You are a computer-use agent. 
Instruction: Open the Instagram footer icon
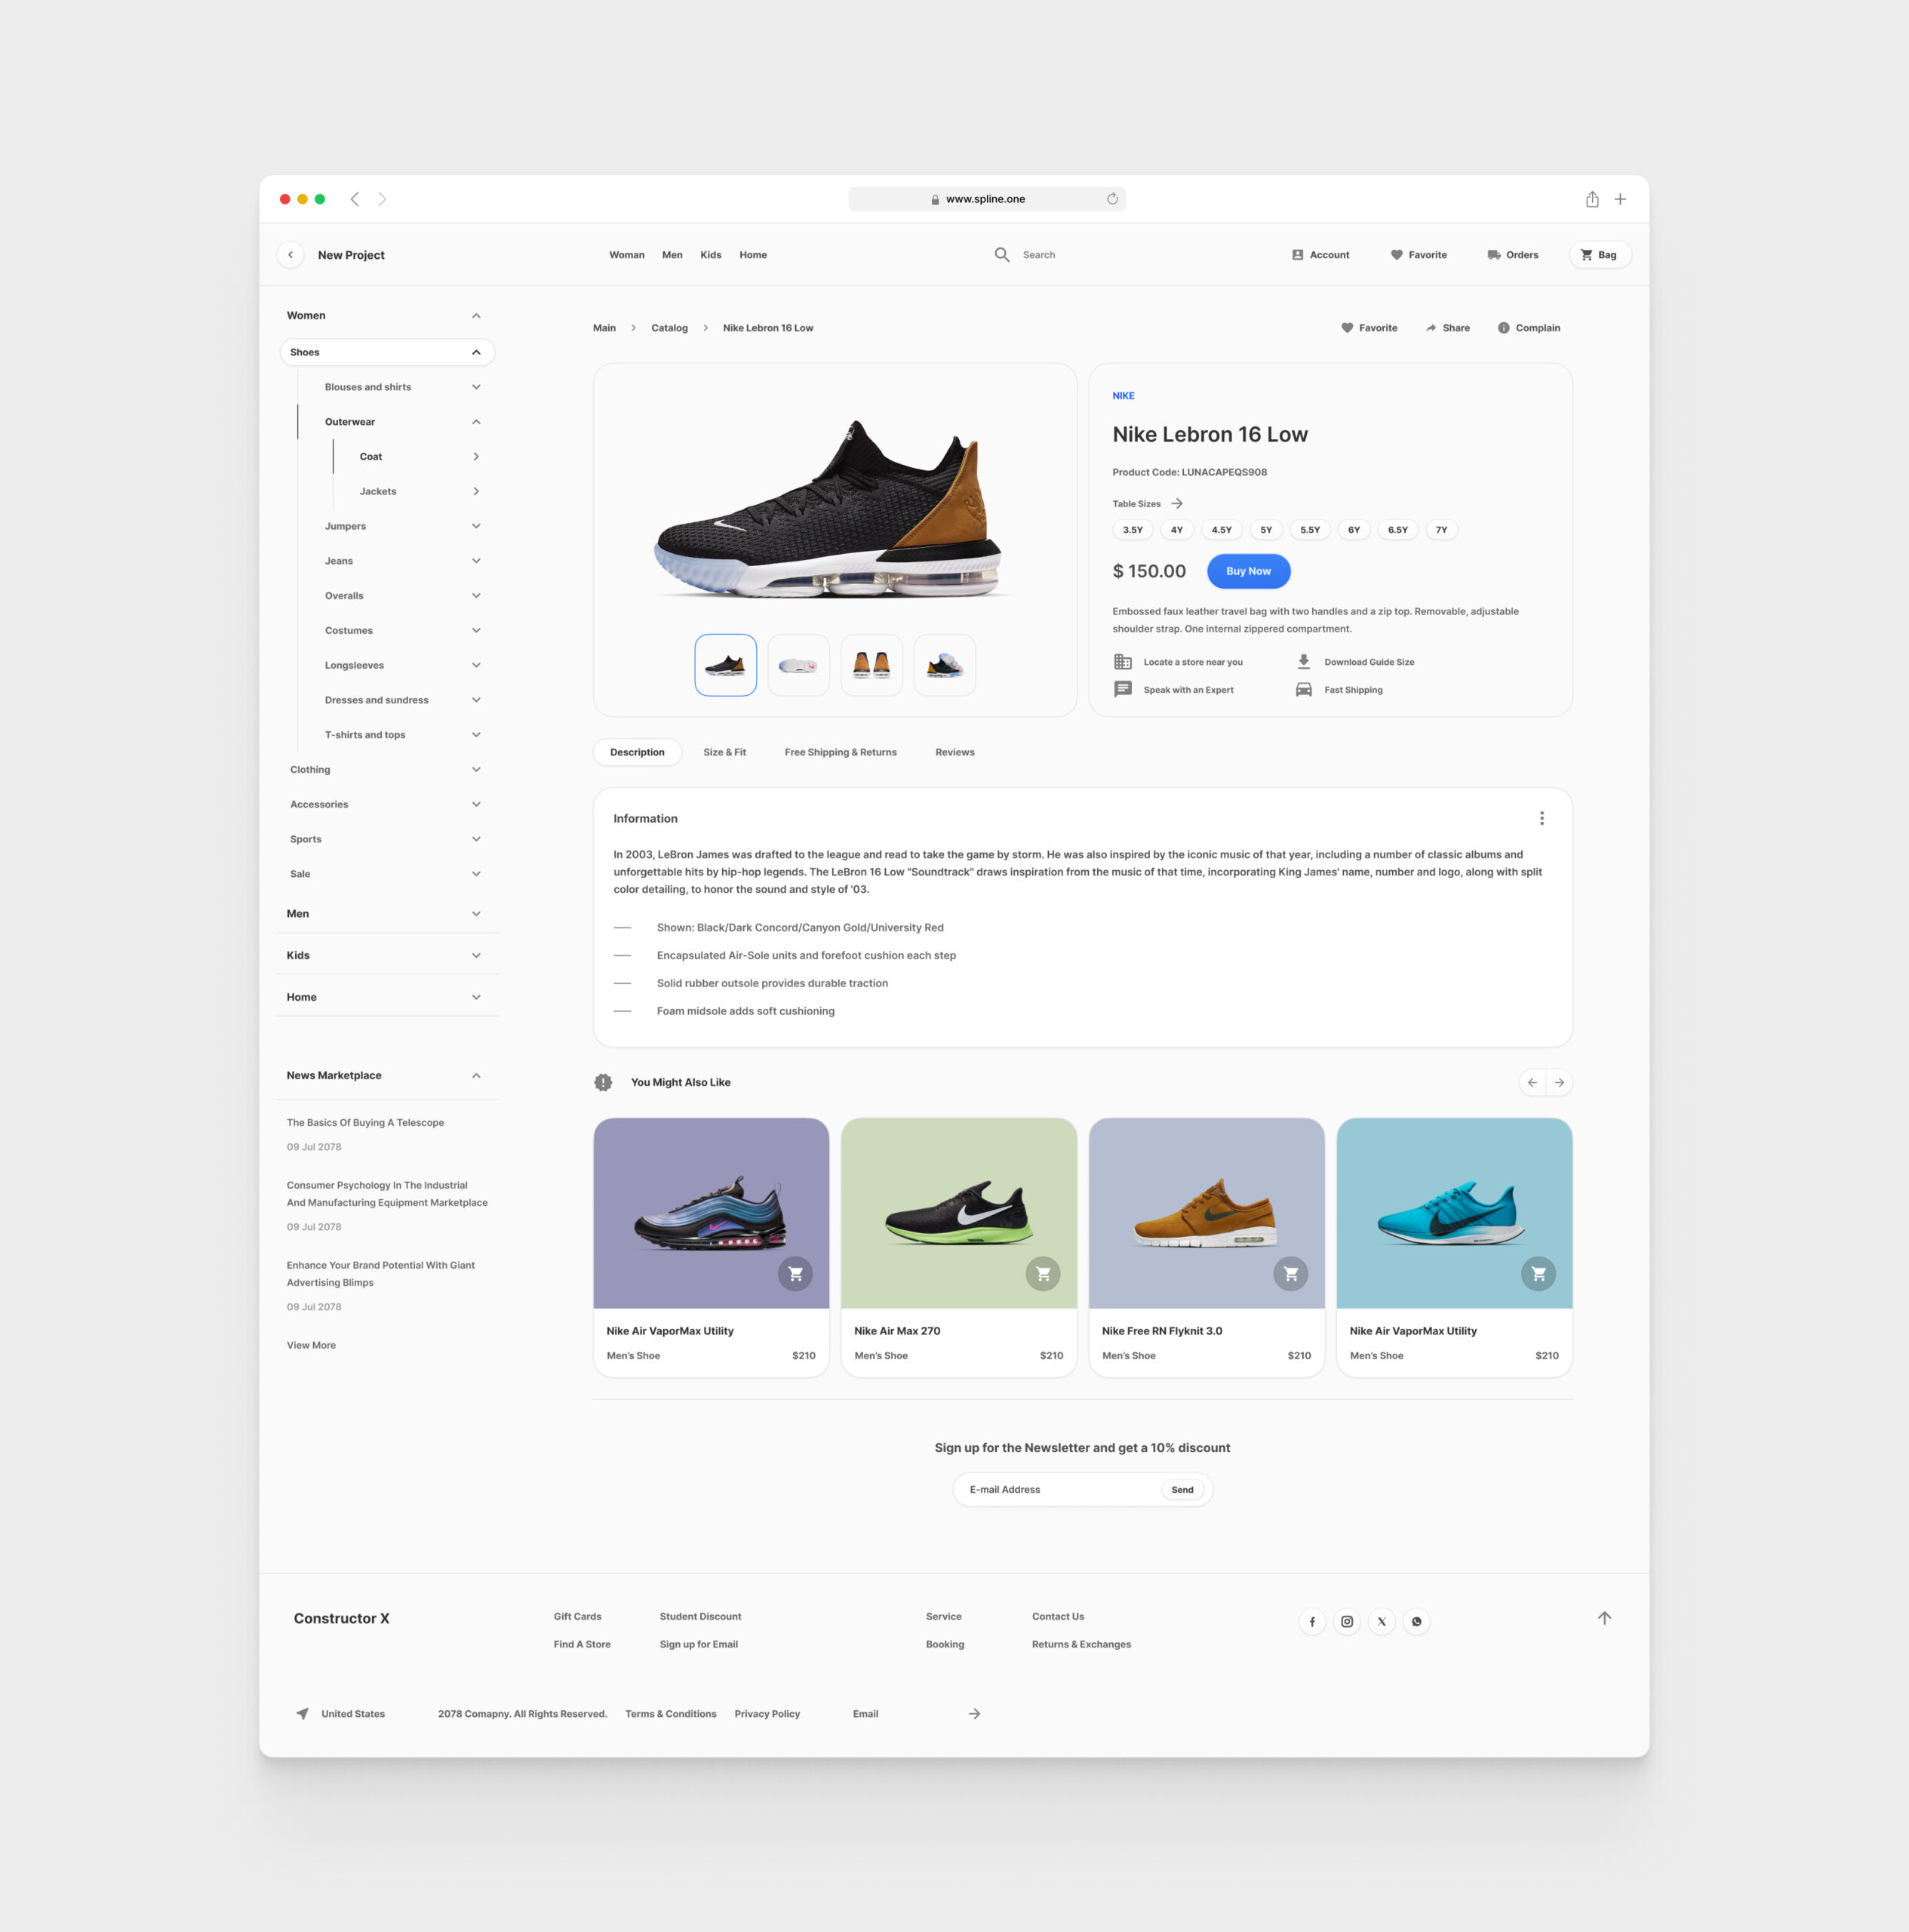point(1347,1622)
